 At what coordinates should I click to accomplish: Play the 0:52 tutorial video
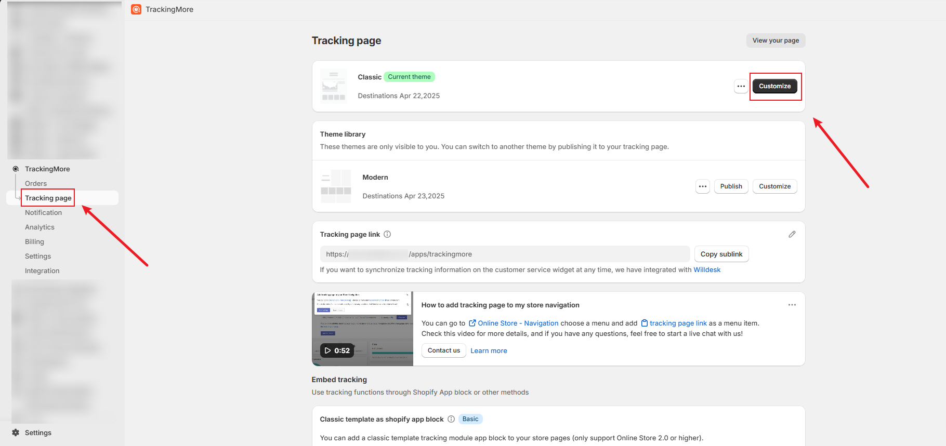click(x=337, y=350)
